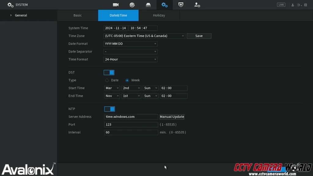The height and width of the screenshot is (176, 313).
Task: Open End Time month dropdown showing Nov
Action: click(112, 96)
